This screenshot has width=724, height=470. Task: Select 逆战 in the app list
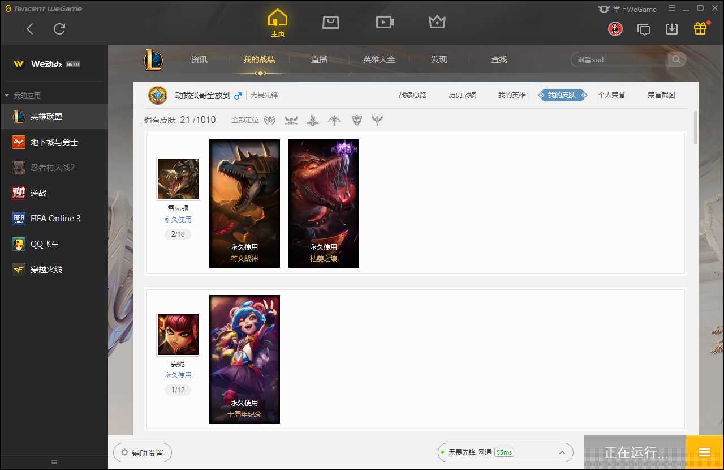pos(54,193)
